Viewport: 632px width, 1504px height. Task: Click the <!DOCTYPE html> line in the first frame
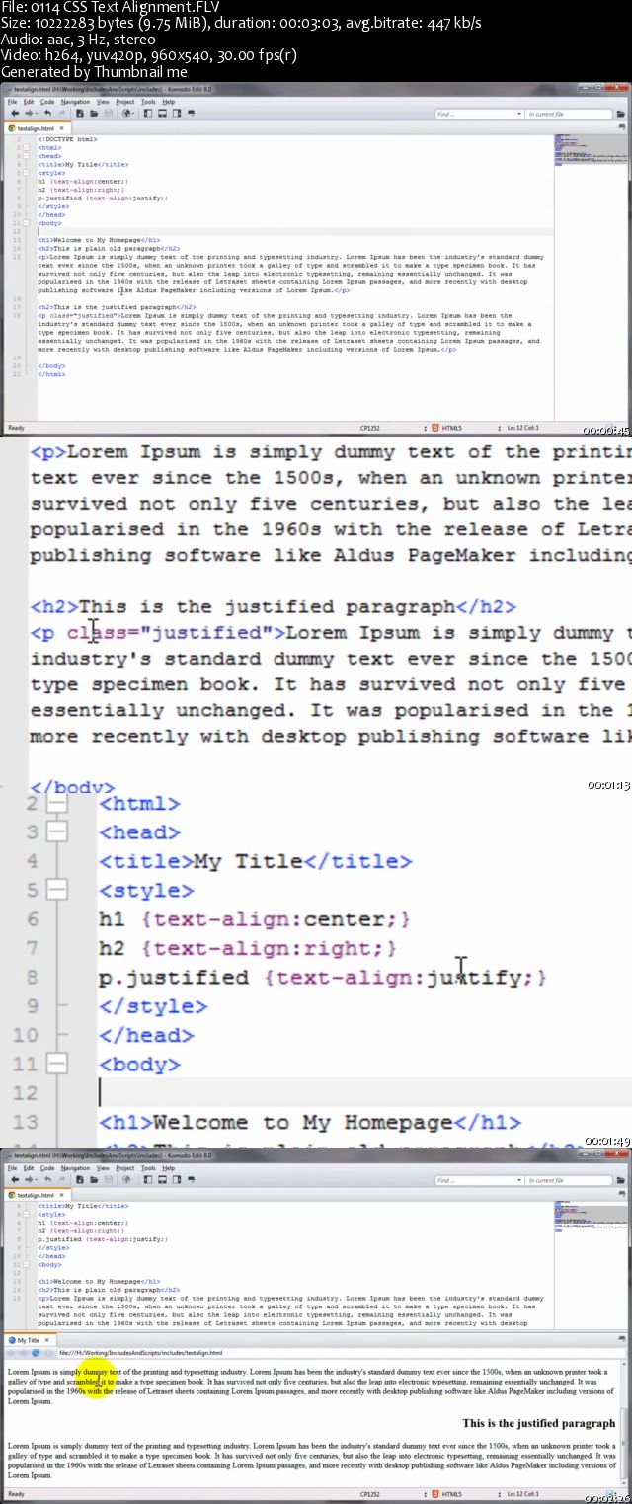coord(67,139)
